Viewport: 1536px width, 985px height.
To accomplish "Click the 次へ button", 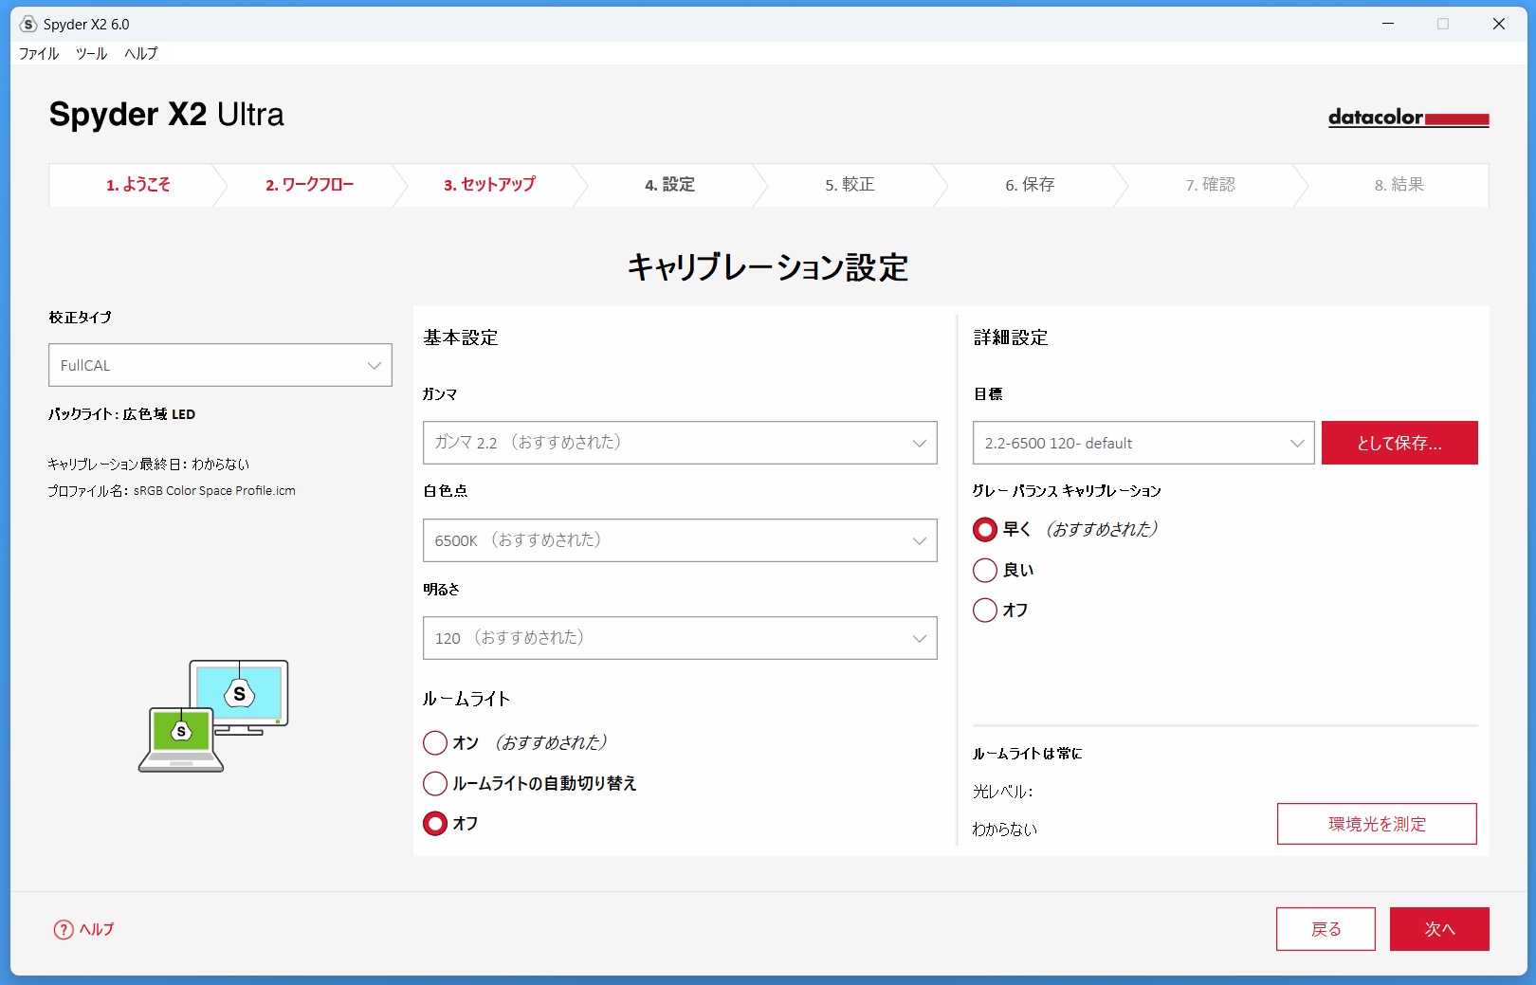I will coord(1439,929).
